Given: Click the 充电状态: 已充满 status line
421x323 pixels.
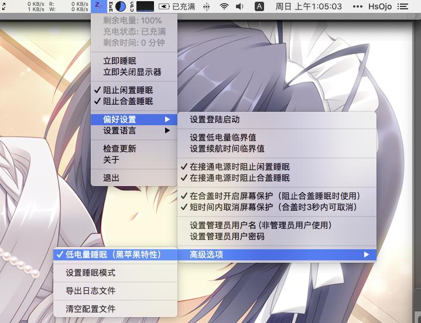Looking at the screenshot, I should click(x=134, y=32).
